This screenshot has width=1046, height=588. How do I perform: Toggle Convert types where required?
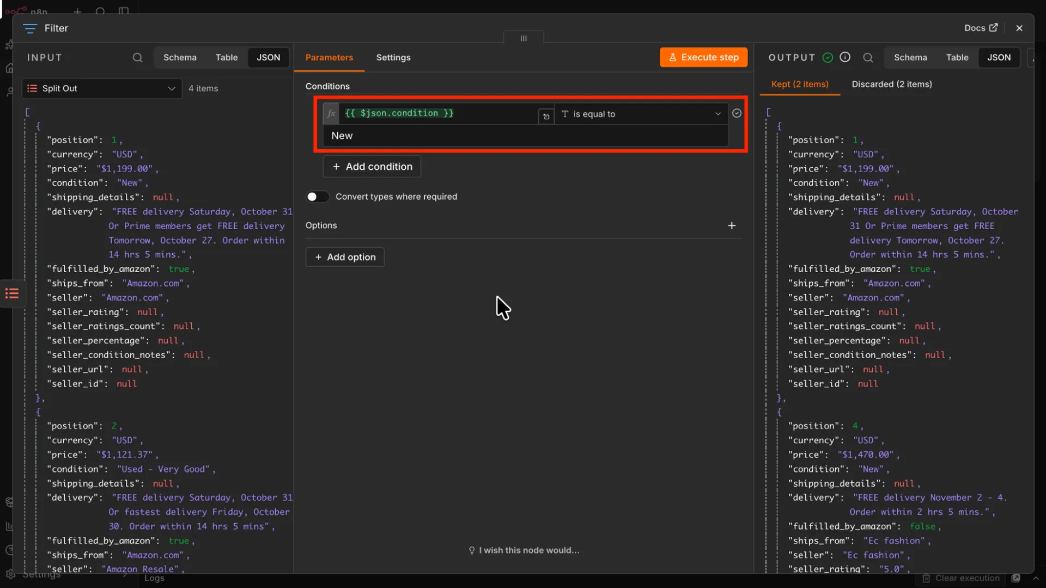click(317, 197)
